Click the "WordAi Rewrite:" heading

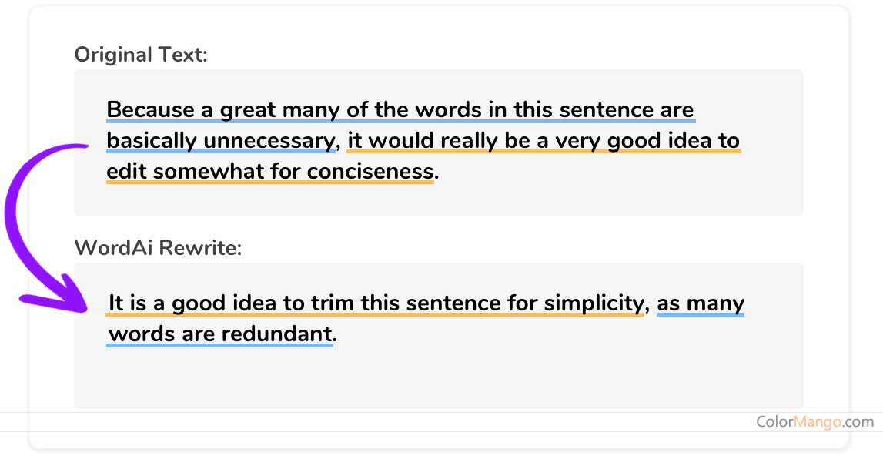(x=158, y=247)
